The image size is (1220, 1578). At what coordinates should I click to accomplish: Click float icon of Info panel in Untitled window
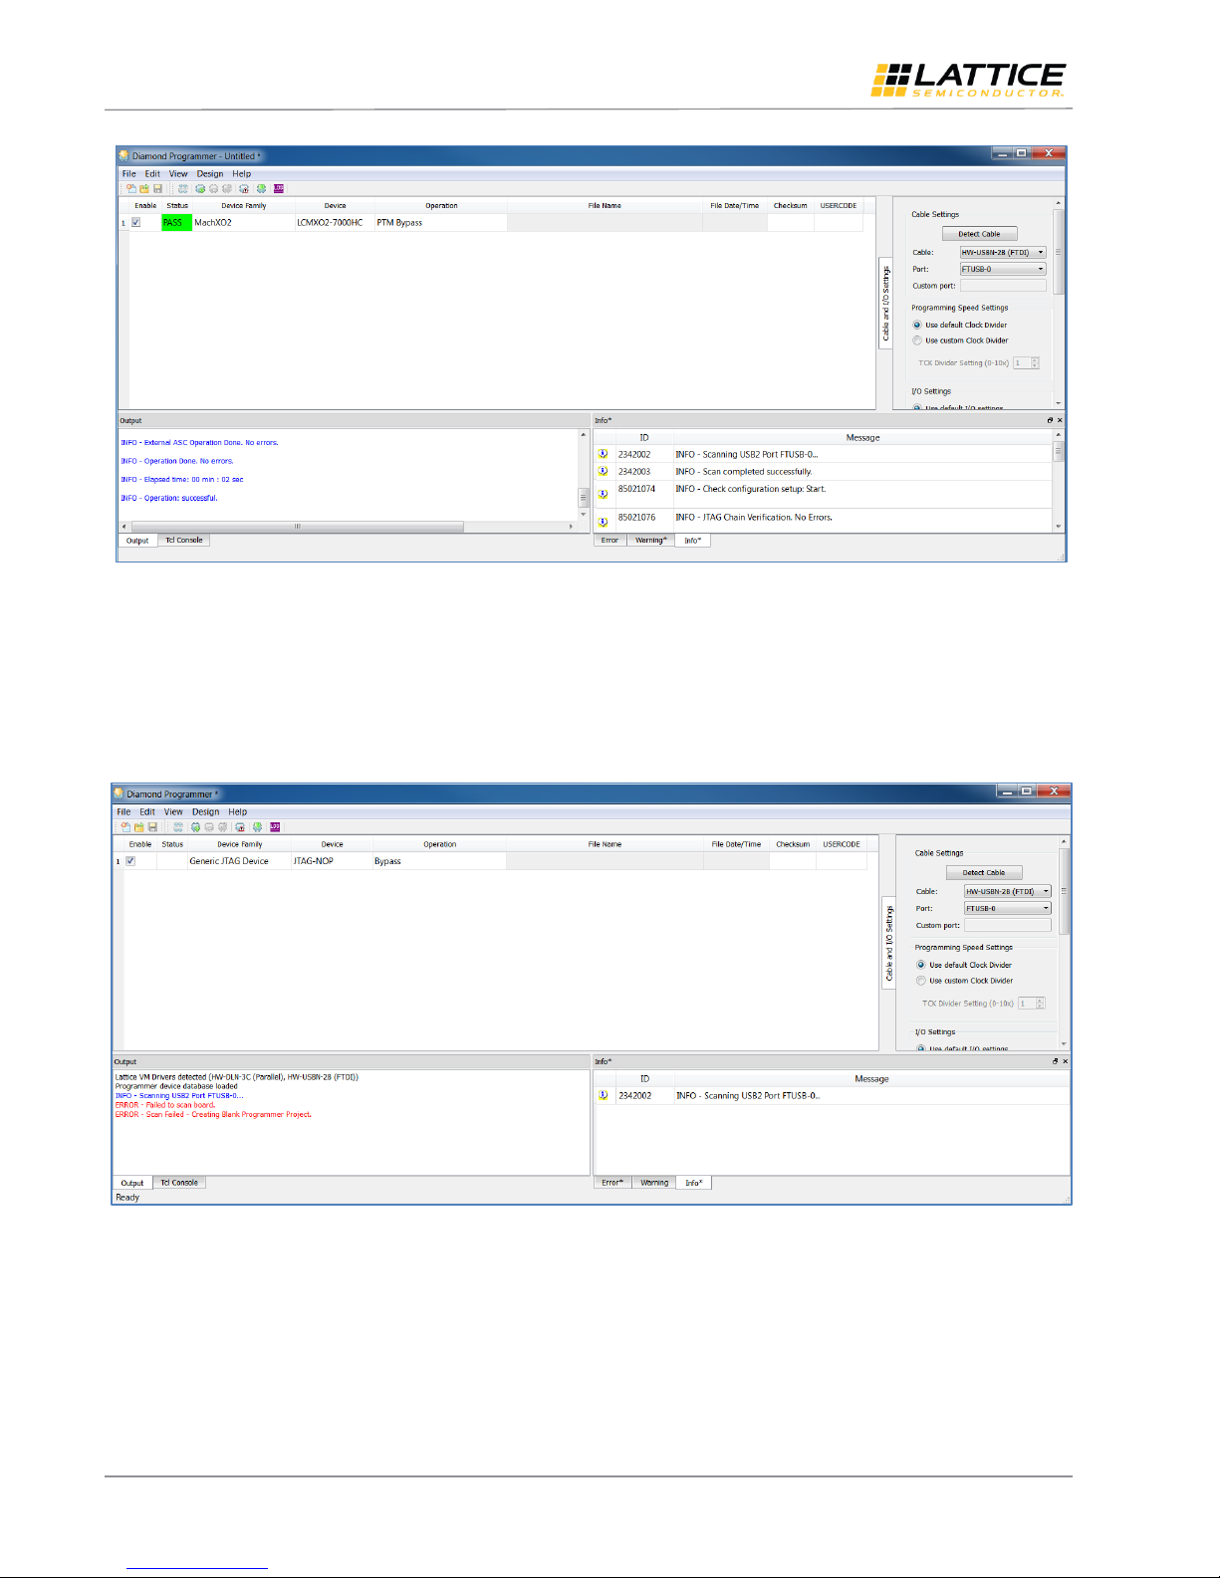click(1050, 420)
